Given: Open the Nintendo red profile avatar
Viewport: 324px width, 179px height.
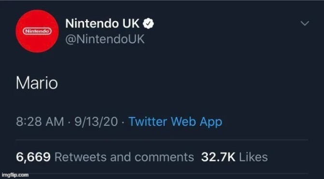Looking at the screenshot, I should point(37,31).
